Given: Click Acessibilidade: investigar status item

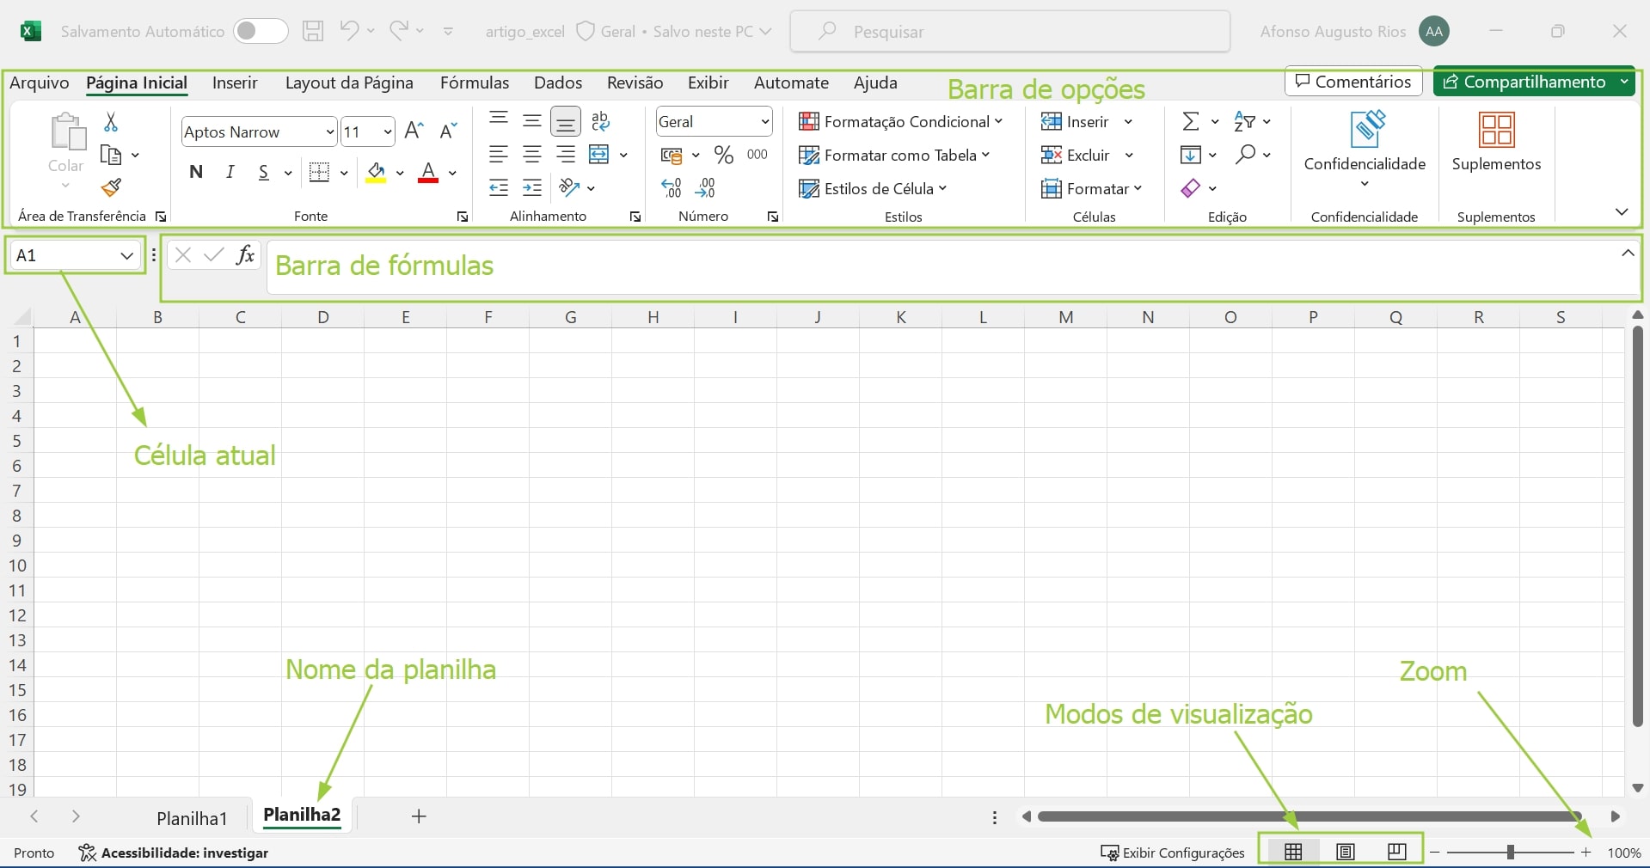Looking at the screenshot, I should pyautogui.click(x=173, y=853).
